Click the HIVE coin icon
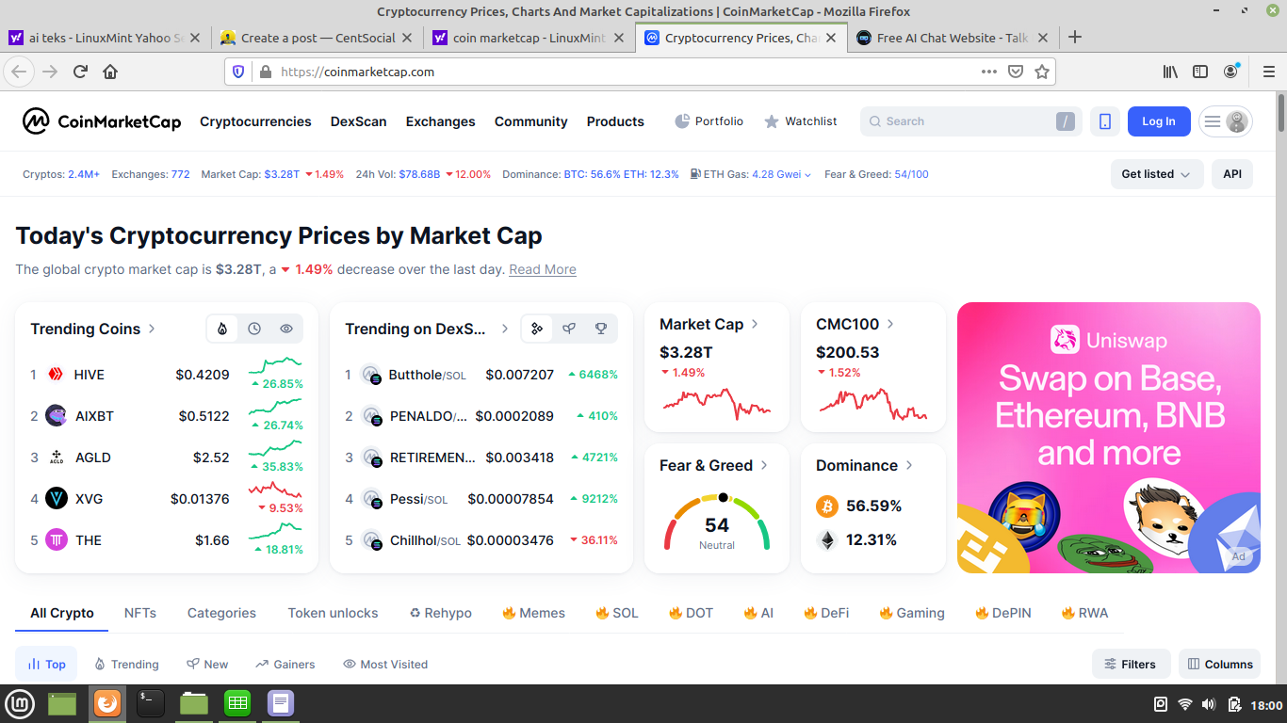This screenshot has width=1287, height=723. pos(56,375)
